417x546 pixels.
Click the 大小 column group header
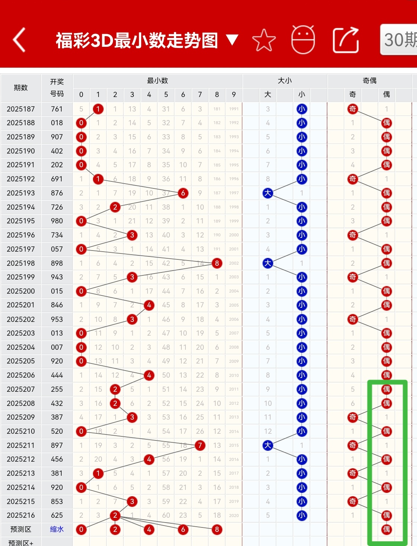click(x=285, y=81)
